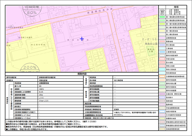Click the 都市計画緑地 green dotted legend icon
Viewport: 192px width, 136px height.
[x=162, y=87]
